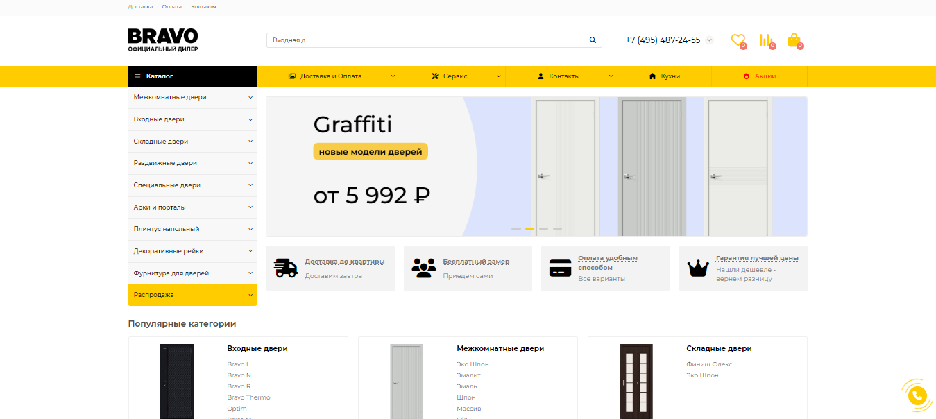The height and width of the screenshot is (419, 936).
Task: Click the payment card icon
Action: [x=561, y=268]
